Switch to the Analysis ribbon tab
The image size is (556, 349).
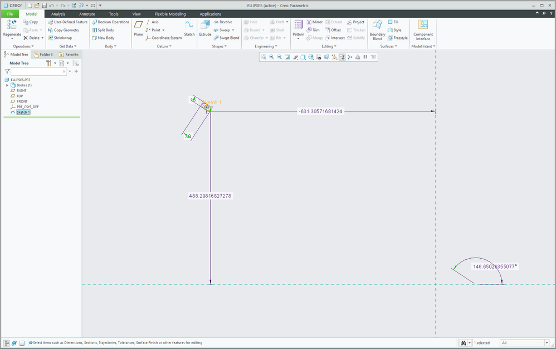click(x=58, y=14)
